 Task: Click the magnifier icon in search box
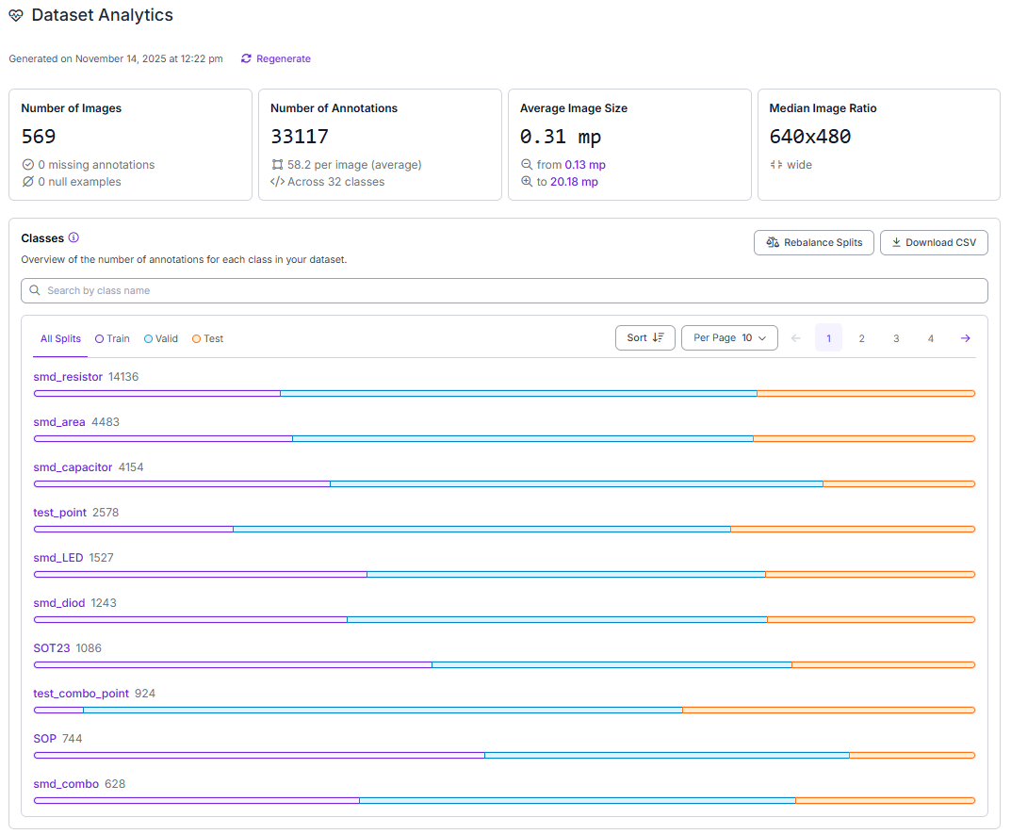coord(35,290)
